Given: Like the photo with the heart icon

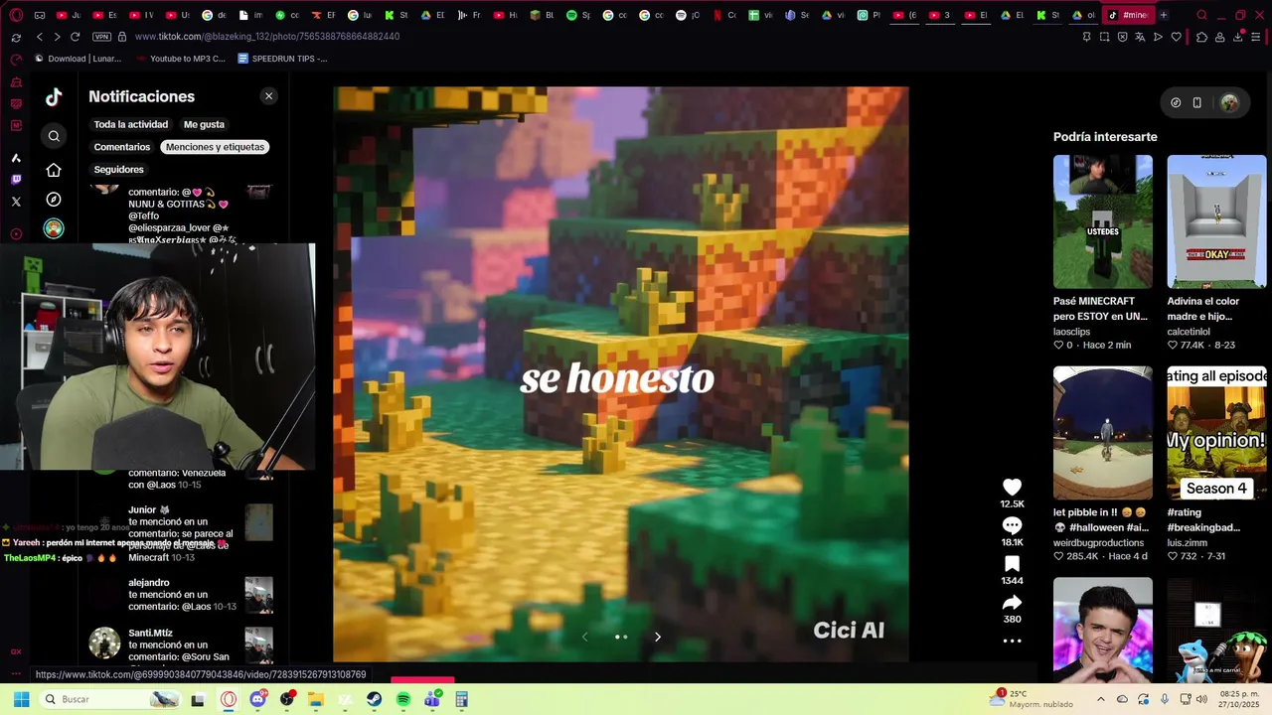Looking at the screenshot, I should 1012,487.
